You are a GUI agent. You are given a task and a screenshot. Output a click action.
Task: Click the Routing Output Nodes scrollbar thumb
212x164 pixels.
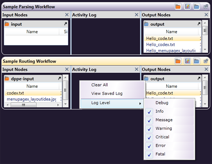[x=205, y=88]
